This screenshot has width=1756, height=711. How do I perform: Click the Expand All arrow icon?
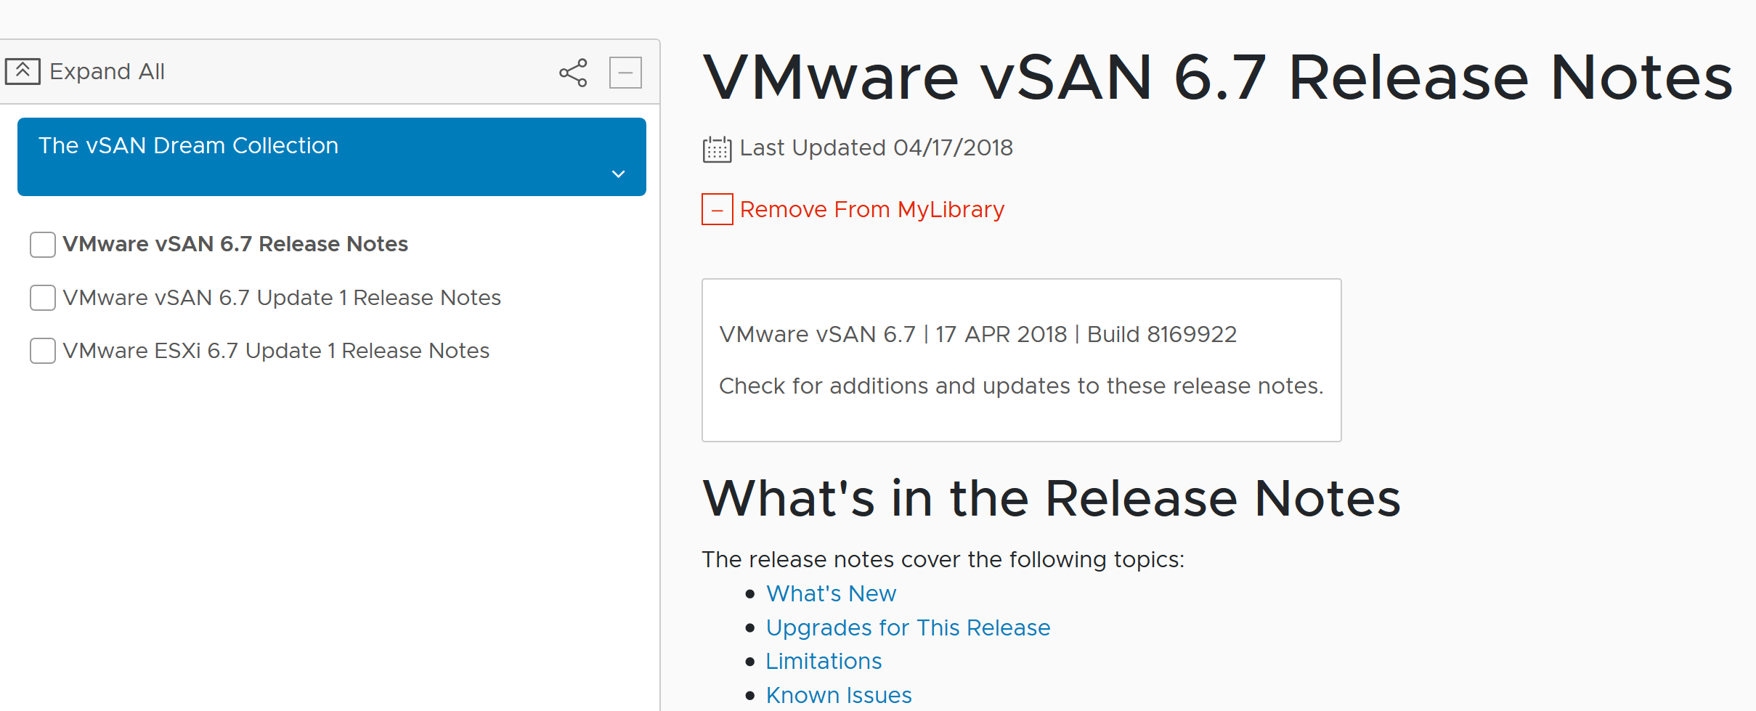tap(23, 72)
